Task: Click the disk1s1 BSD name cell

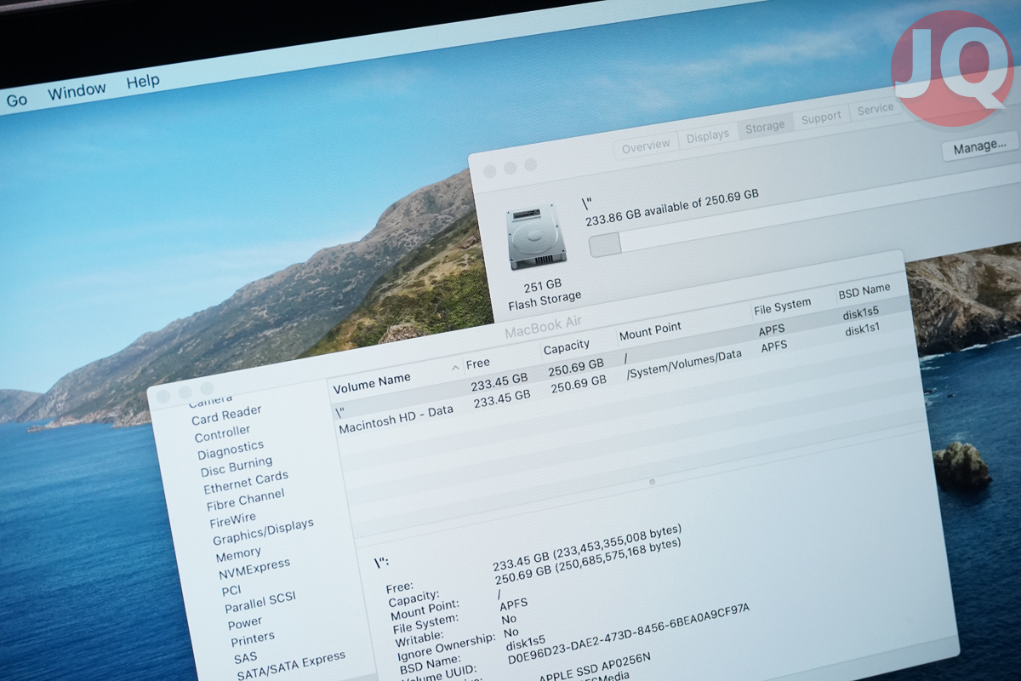Action: click(862, 329)
